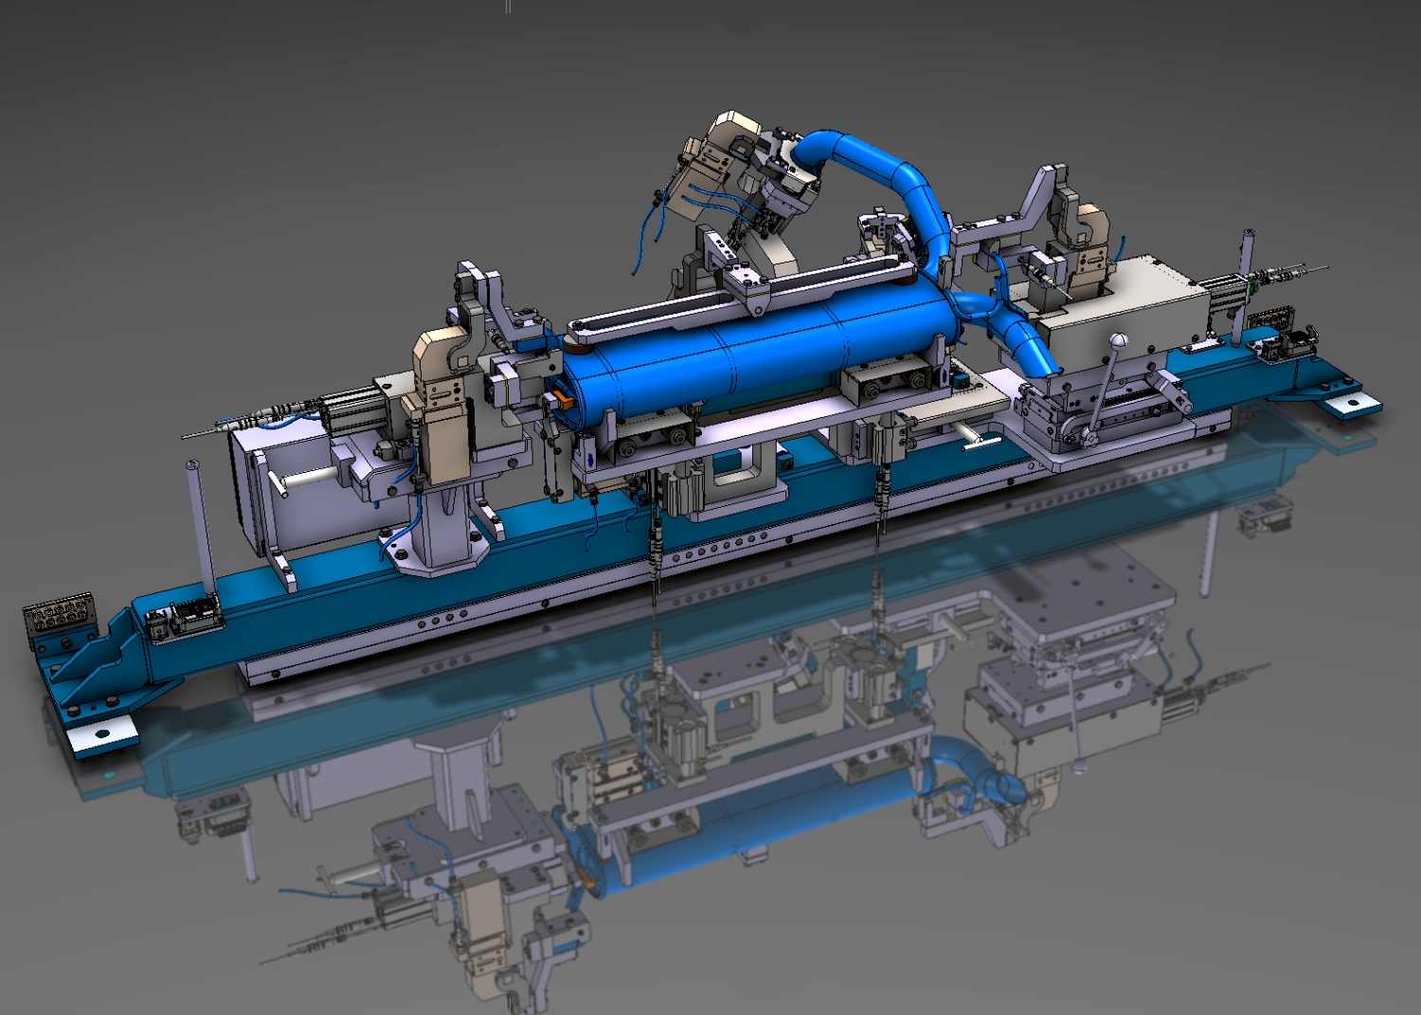The height and width of the screenshot is (1015, 1421).
Task: Select the orange block at muffler end
Action: pyautogui.click(x=565, y=400)
